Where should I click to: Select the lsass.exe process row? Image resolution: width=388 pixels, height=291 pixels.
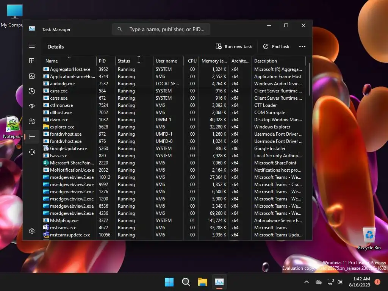click(x=174, y=156)
